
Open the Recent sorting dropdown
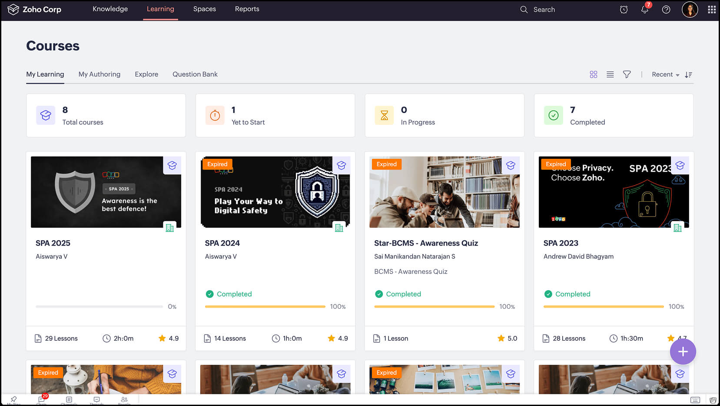[x=664, y=74]
